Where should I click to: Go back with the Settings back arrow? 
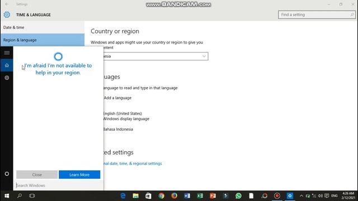[x=7, y=4]
